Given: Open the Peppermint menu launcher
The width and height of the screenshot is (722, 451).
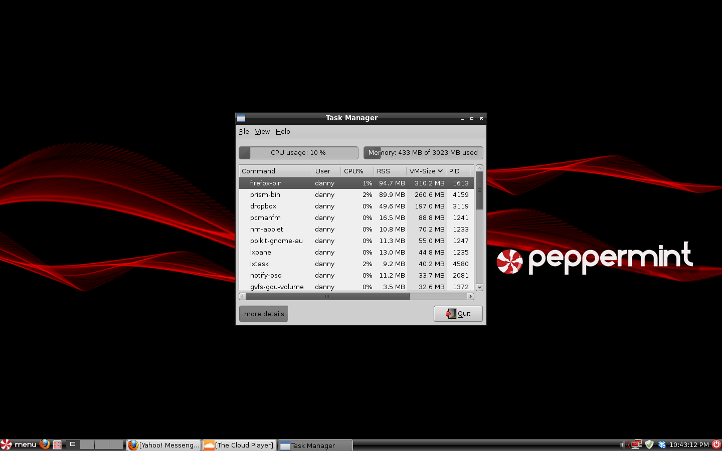Looking at the screenshot, I should (19, 444).
